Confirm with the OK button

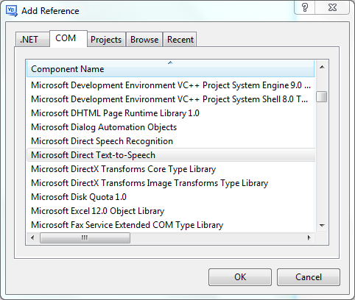click(x=240, y=277)
